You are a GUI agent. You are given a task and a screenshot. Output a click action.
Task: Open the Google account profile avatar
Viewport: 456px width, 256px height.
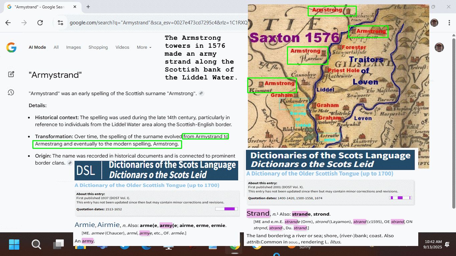coord(439,47)
